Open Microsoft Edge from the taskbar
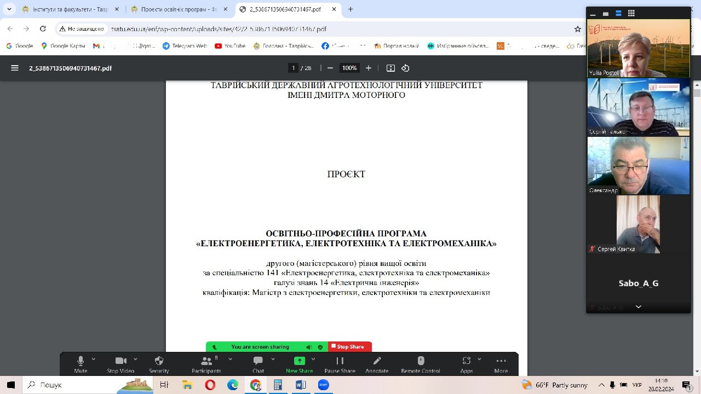 [x=233, y=385]
